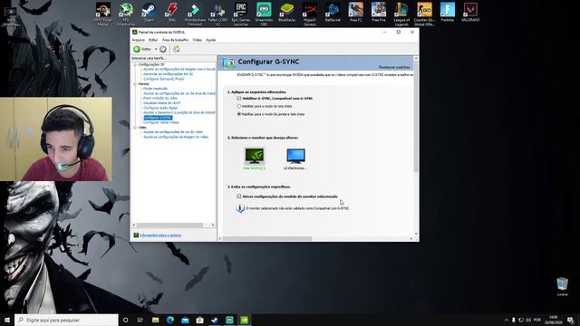Collapse the Monitor tree node
This screenshot has width=580, height=326.
click(135, 84)
